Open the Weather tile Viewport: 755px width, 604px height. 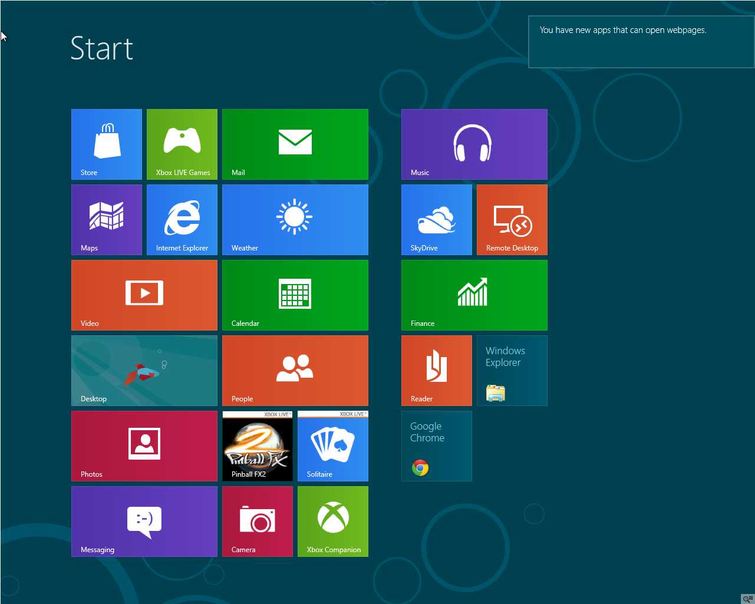[295, 220]
